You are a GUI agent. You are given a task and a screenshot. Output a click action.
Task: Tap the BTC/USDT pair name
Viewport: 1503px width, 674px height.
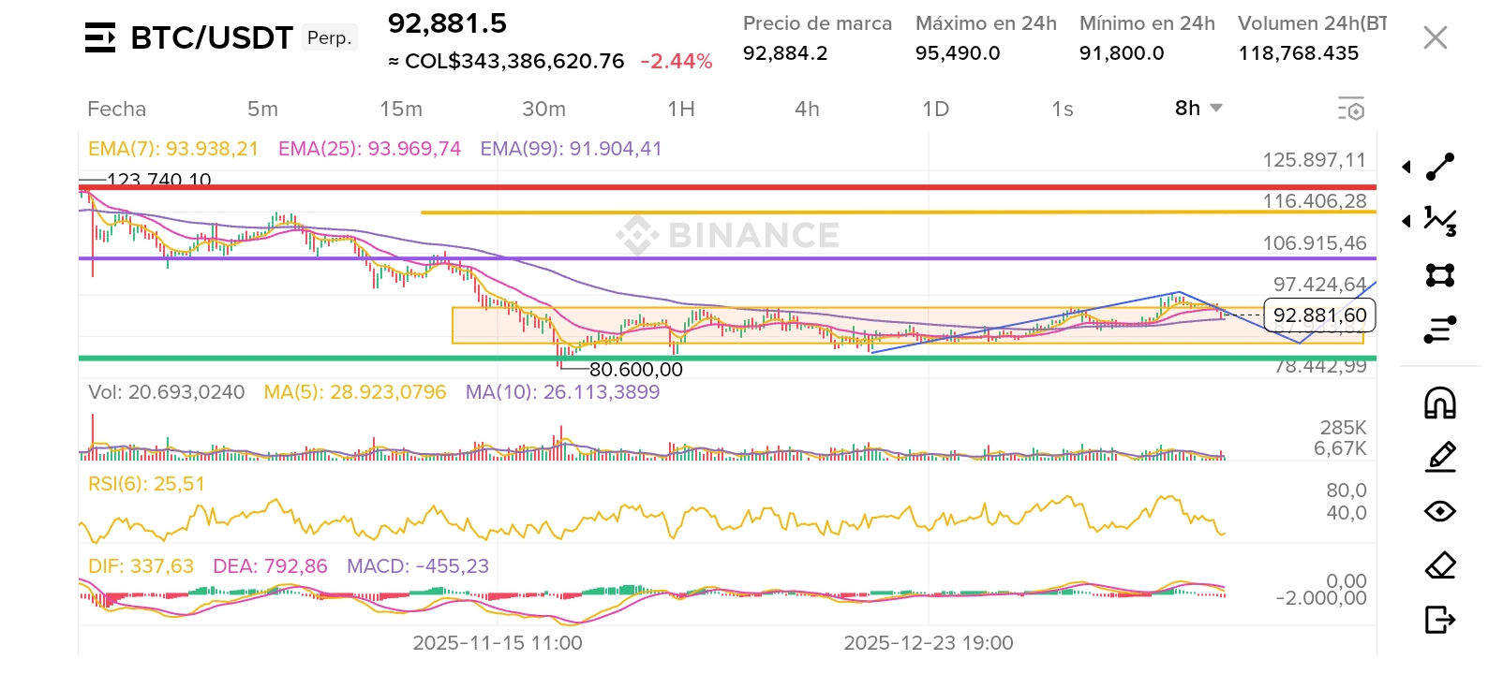coord(212,37)
